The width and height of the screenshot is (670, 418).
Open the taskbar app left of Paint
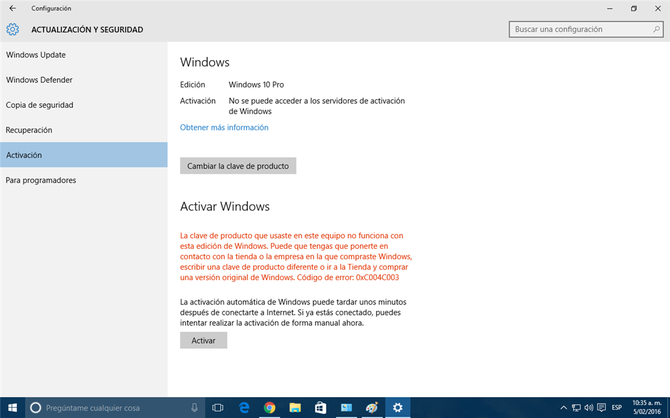[x=346, y=408]
